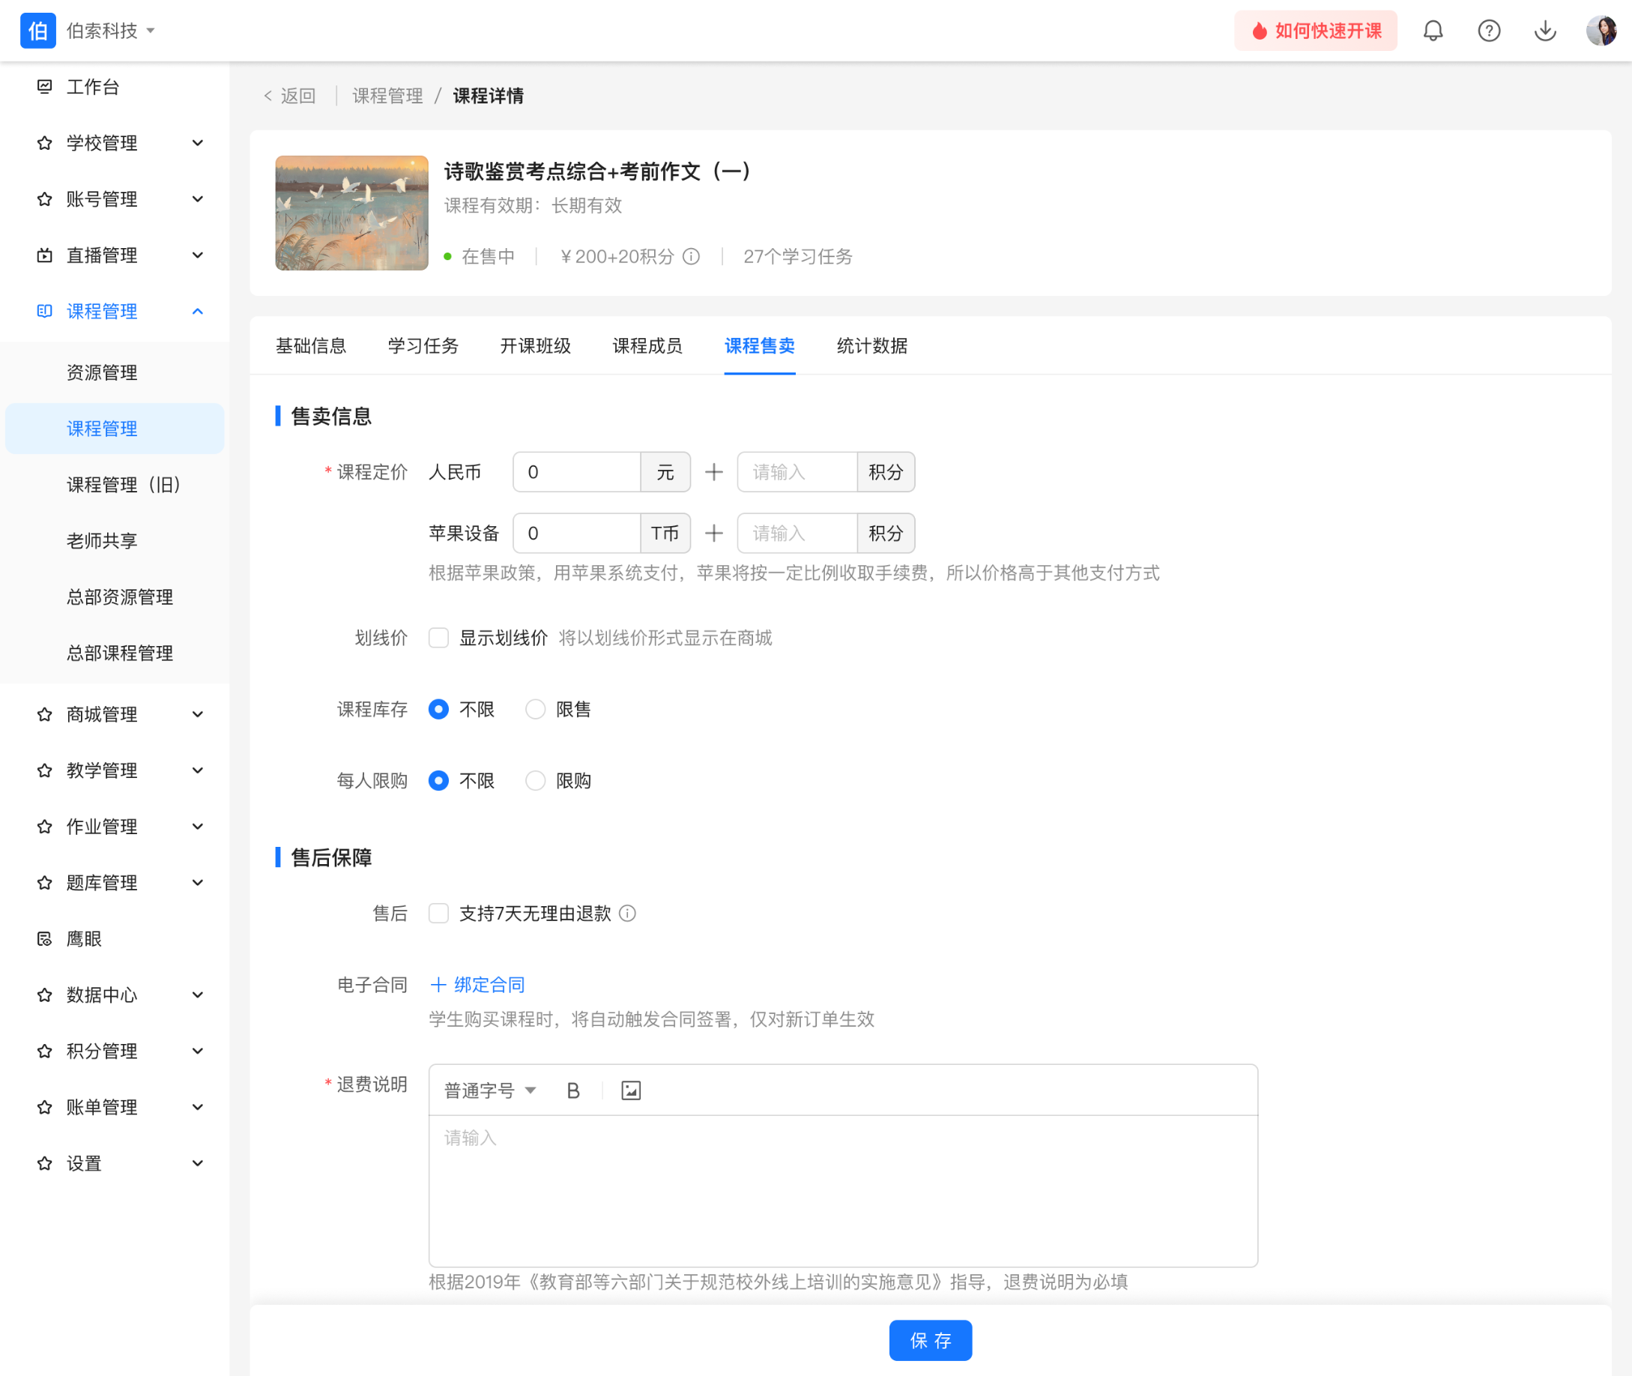Click the 绑定合同 link
The height and width of the screenshot is (1376, 1632).
[x=477, y=985]
